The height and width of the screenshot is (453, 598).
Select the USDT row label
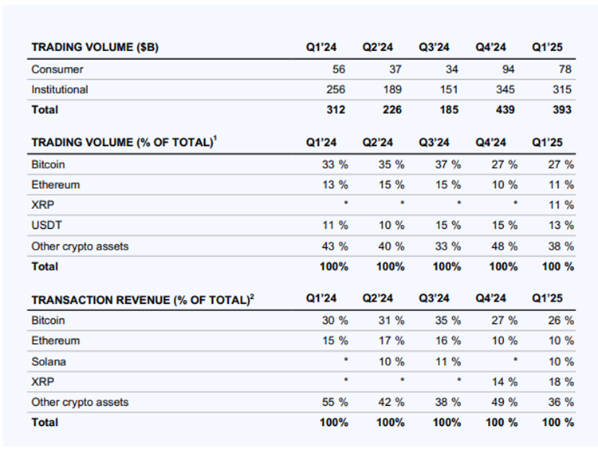[46, 226]
